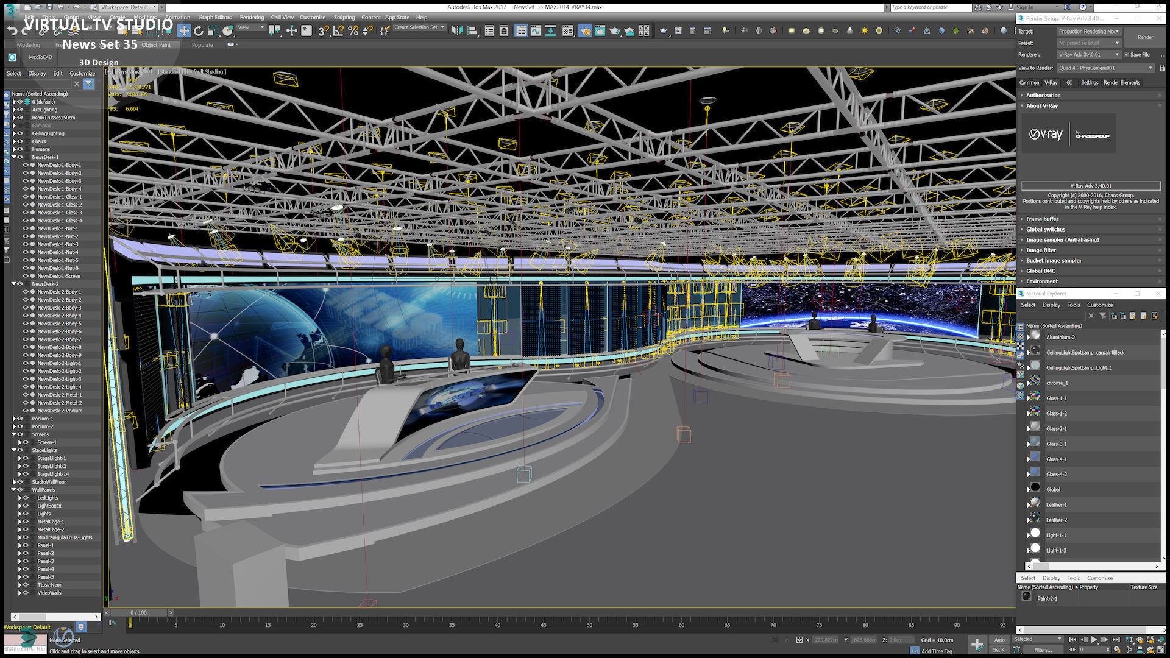Image resolution: width=1170 pixels, height=658 pixels.
Task: Click the Play Animation button
Action: point(1094,640)
